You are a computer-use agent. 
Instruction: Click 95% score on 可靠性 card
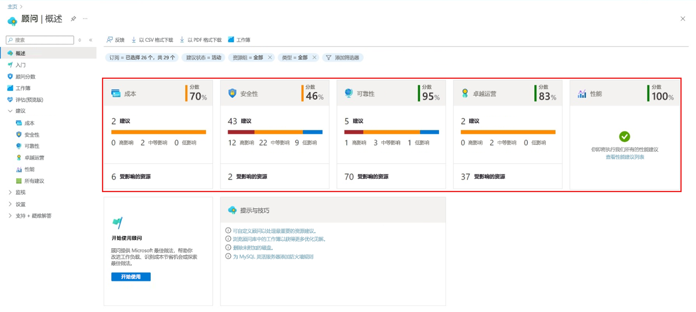pyautogui.click(x=431, y=97)
